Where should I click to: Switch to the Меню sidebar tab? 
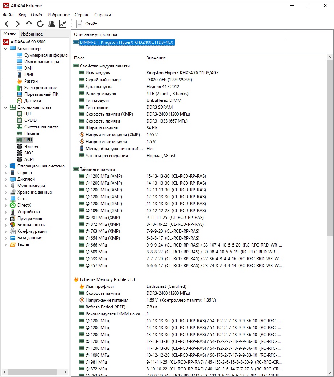(9, 33)
